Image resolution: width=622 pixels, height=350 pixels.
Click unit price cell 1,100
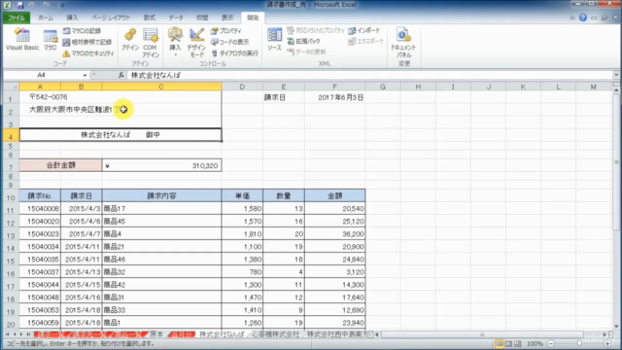tap(242, 246)
